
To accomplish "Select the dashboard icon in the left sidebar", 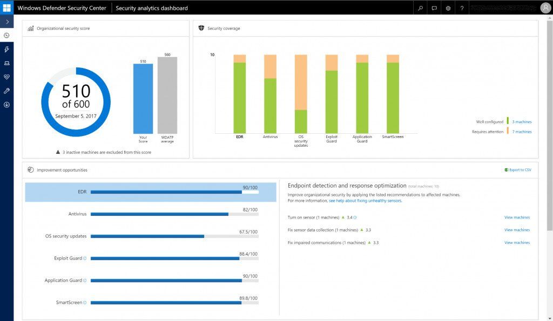I will 6,36.
